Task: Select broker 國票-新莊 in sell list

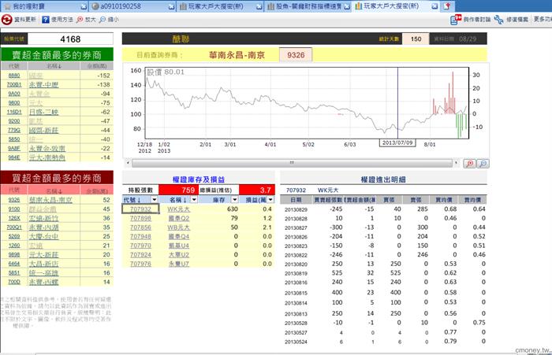Action: pos(43,131)
